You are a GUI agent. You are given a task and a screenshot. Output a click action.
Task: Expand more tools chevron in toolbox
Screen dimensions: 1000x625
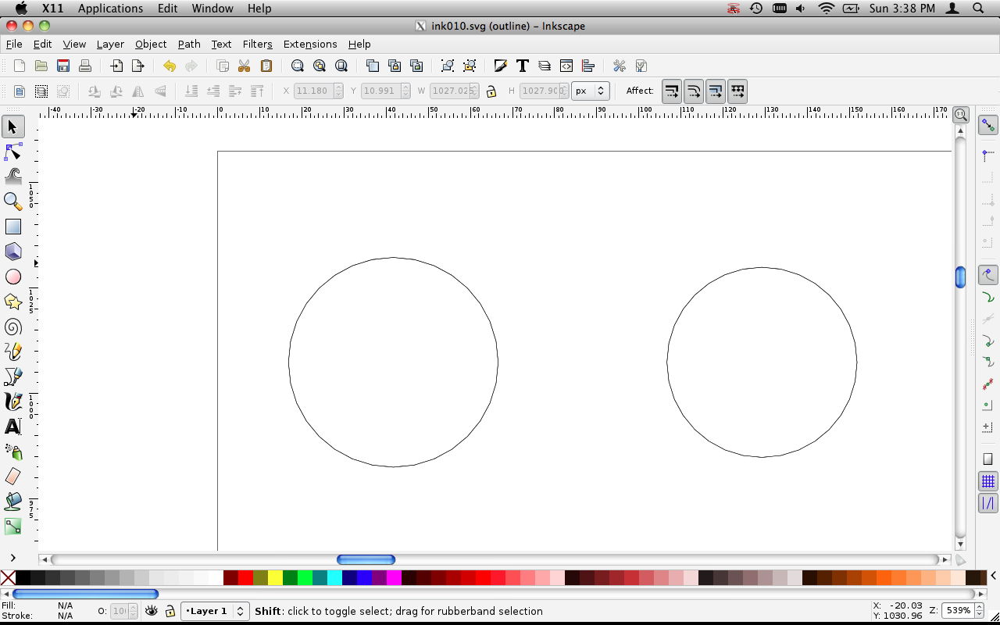(x=13, y=557)
